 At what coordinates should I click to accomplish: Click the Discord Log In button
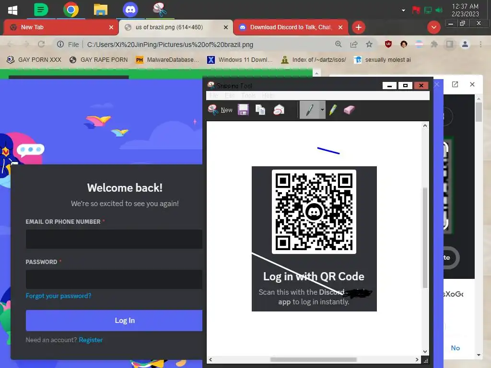tap(114, 321)
